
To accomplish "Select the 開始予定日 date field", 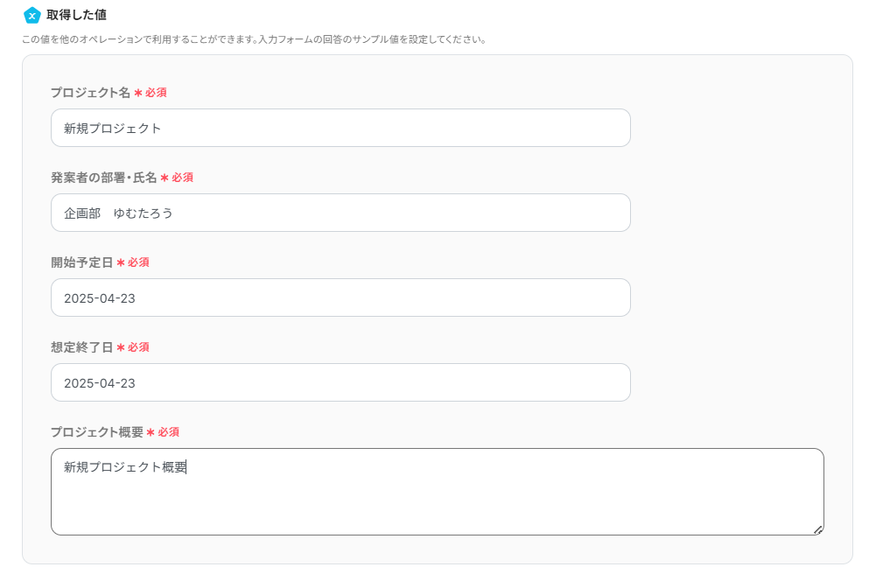I will pyautogui.click(x=340, y=297).
